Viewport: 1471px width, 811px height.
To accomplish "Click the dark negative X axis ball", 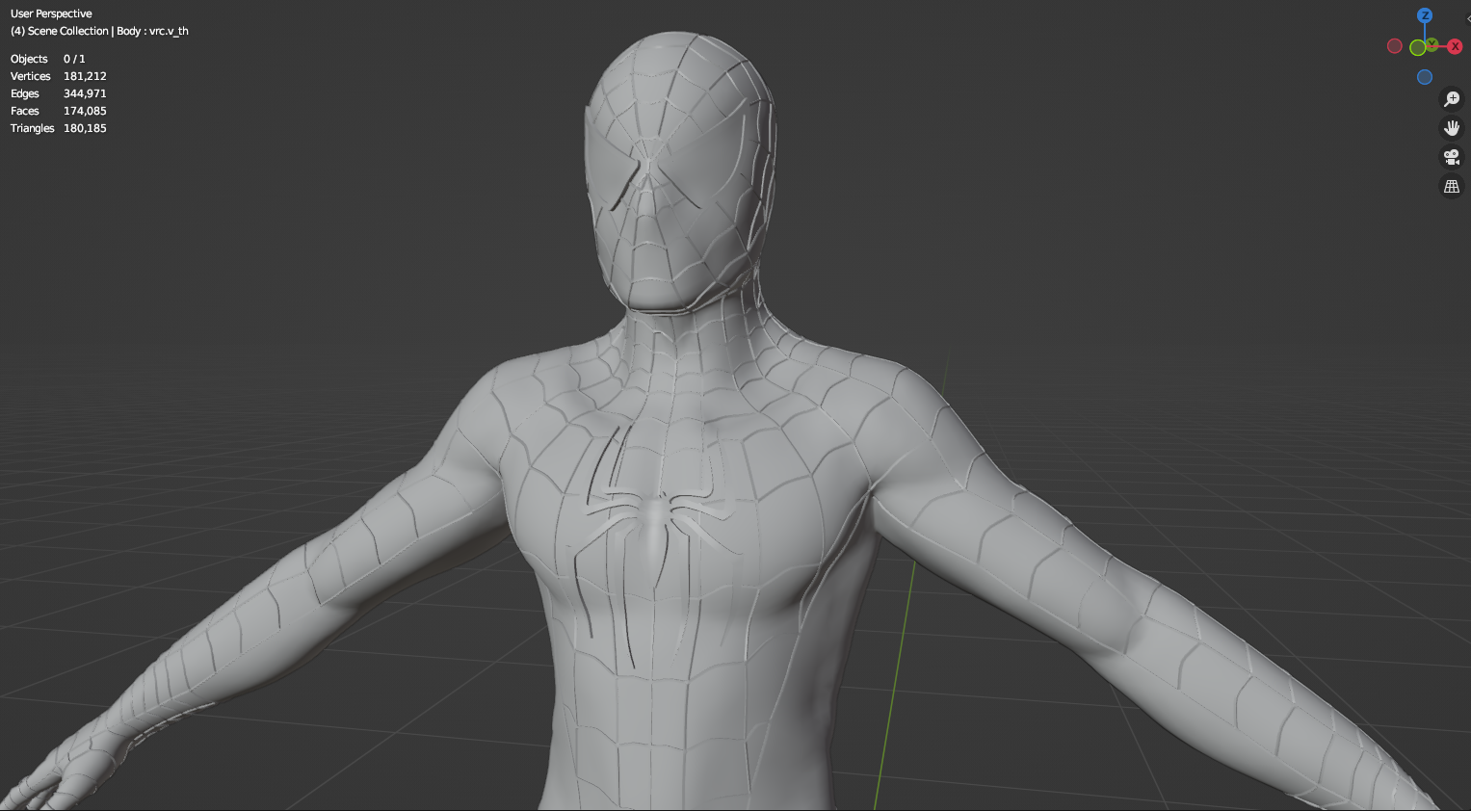I will tap(1395, 45).
